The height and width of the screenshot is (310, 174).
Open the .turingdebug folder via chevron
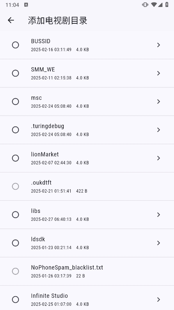coord(158,130)
